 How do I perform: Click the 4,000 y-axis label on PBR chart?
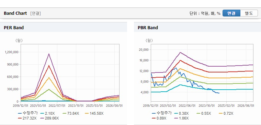[x=145, y=92]
